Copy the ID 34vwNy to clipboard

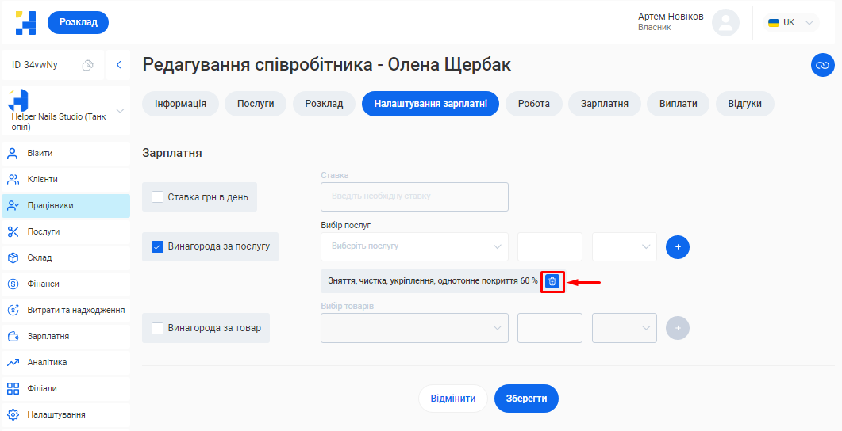88,65
